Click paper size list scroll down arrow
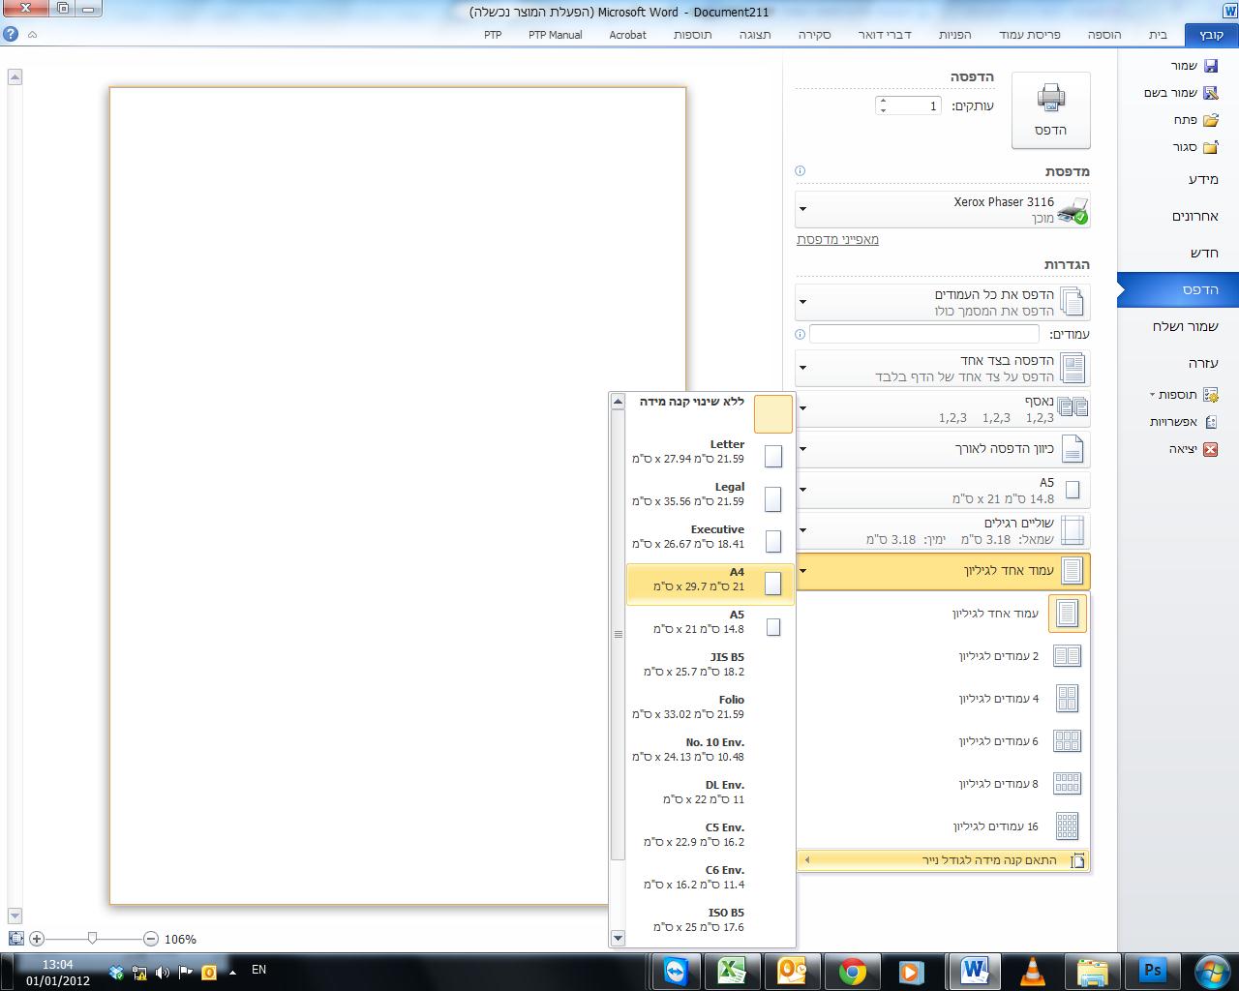 618,938
